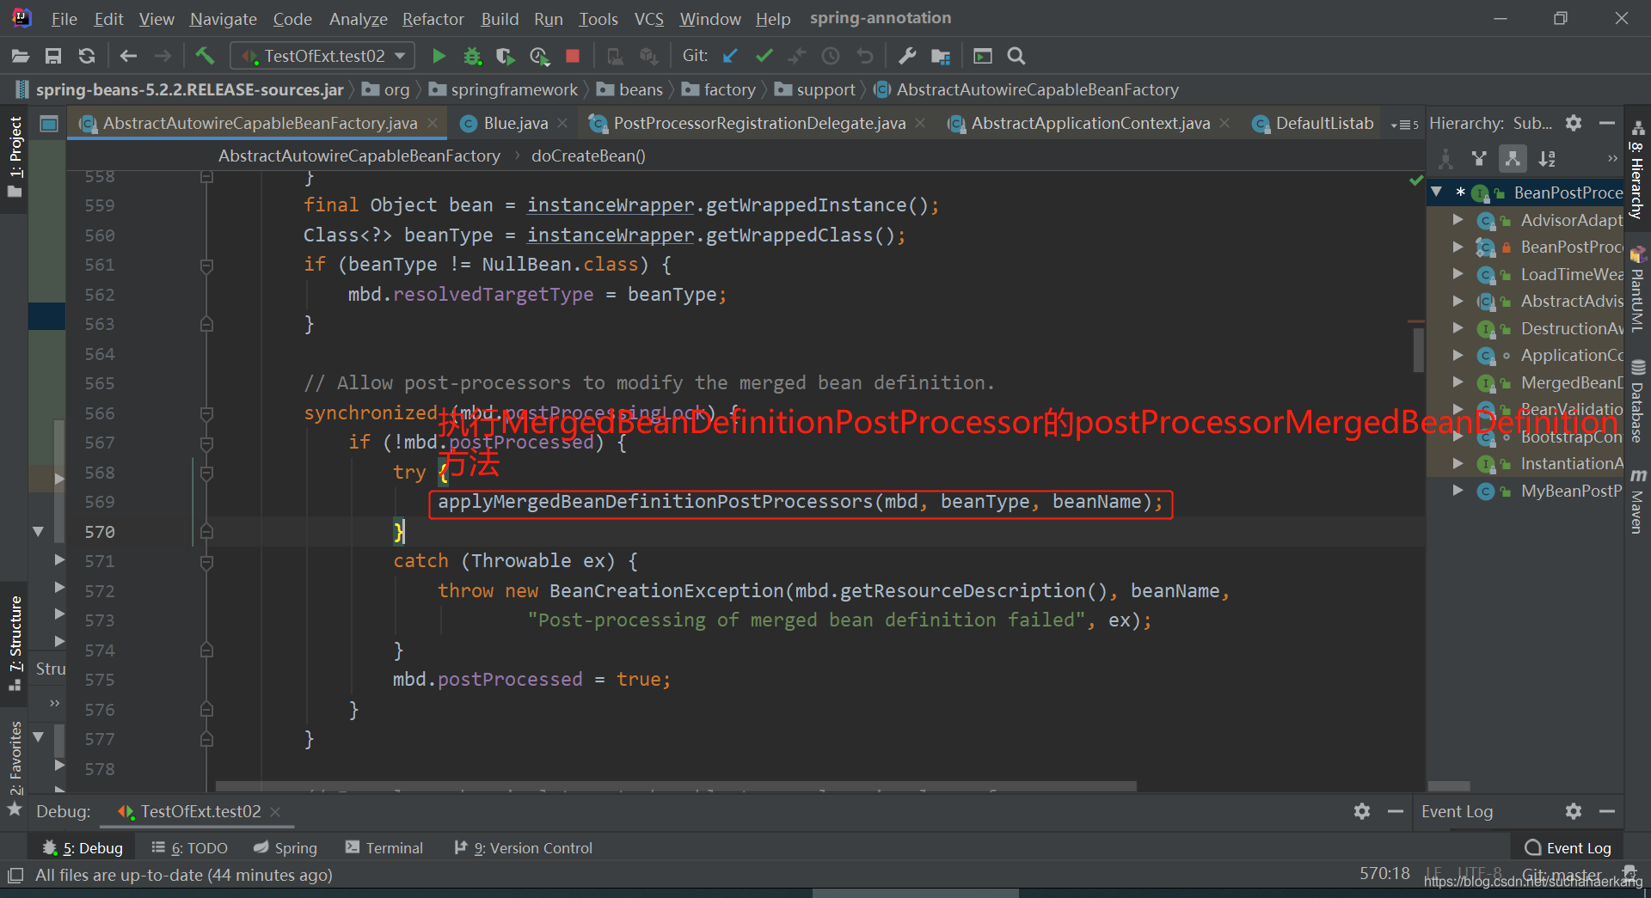
Task: Update project with the Git blue arrow
Action: (730, 56)
